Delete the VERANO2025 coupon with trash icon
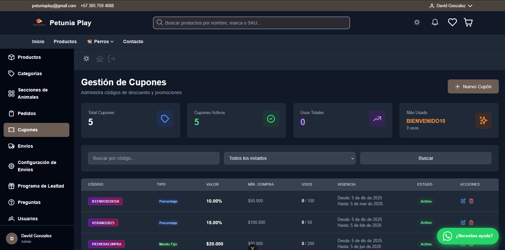Screen dimensions: 505x250 tap(471, 223)
